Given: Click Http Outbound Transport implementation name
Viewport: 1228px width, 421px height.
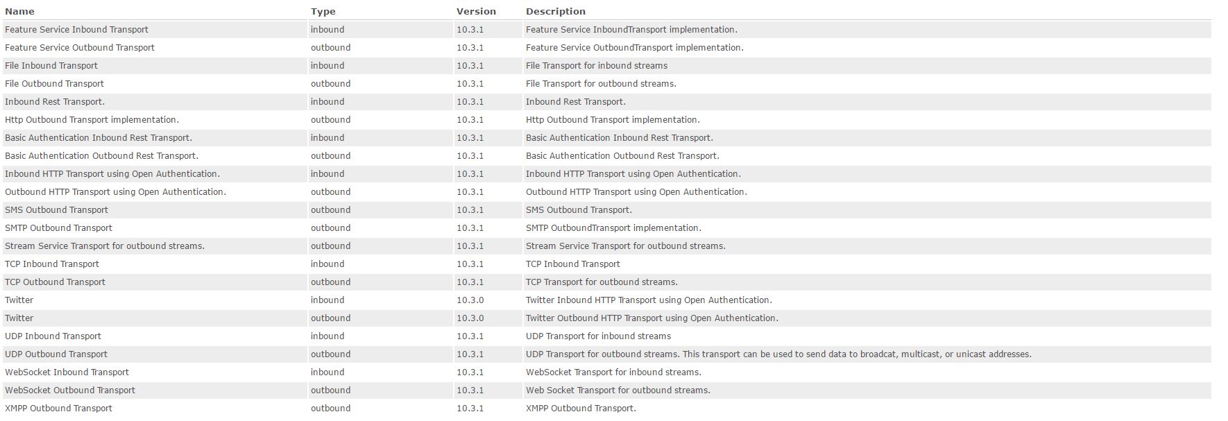Looking at the screenshot, I should point(92,120).
